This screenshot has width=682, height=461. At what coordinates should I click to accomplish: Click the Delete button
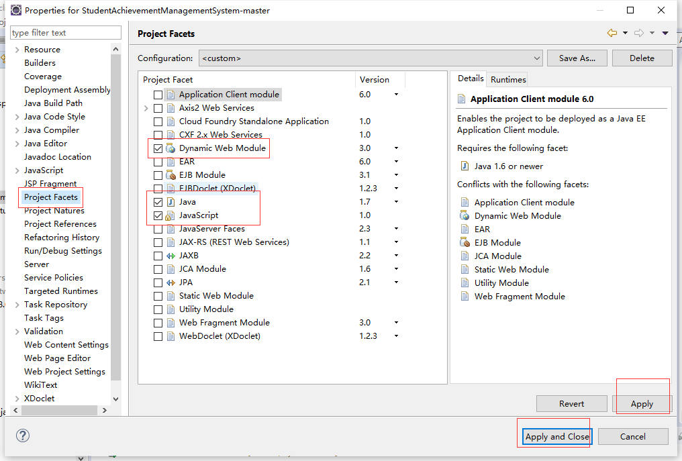642,58
